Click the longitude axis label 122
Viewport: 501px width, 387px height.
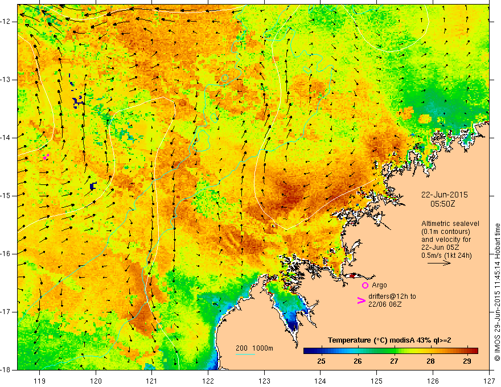(x=208, y=381)
